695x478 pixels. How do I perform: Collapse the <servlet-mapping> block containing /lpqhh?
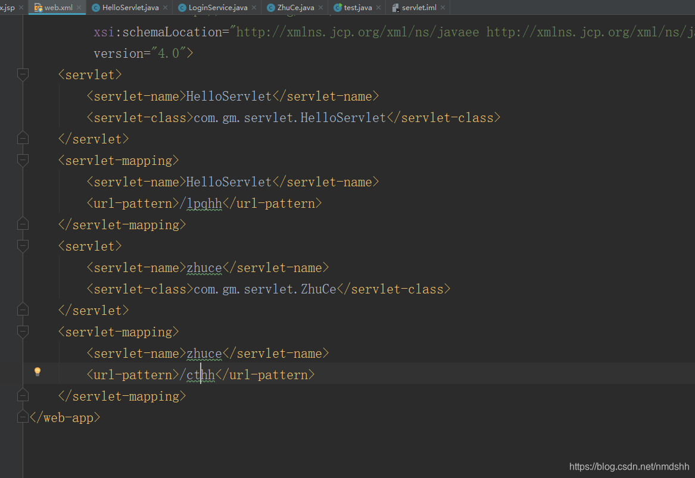23,160
